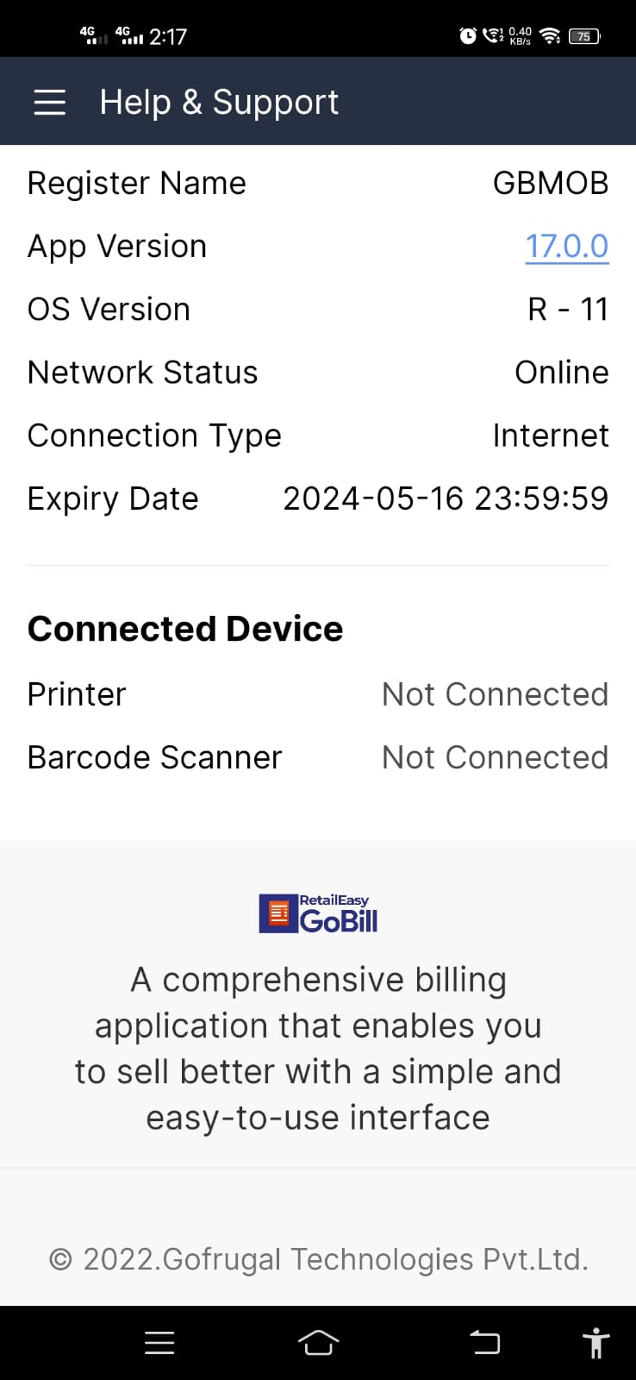Open the hamburger navigation menu
The width and height of the screenshot is (636, 1380).
(x=50, y=102)
